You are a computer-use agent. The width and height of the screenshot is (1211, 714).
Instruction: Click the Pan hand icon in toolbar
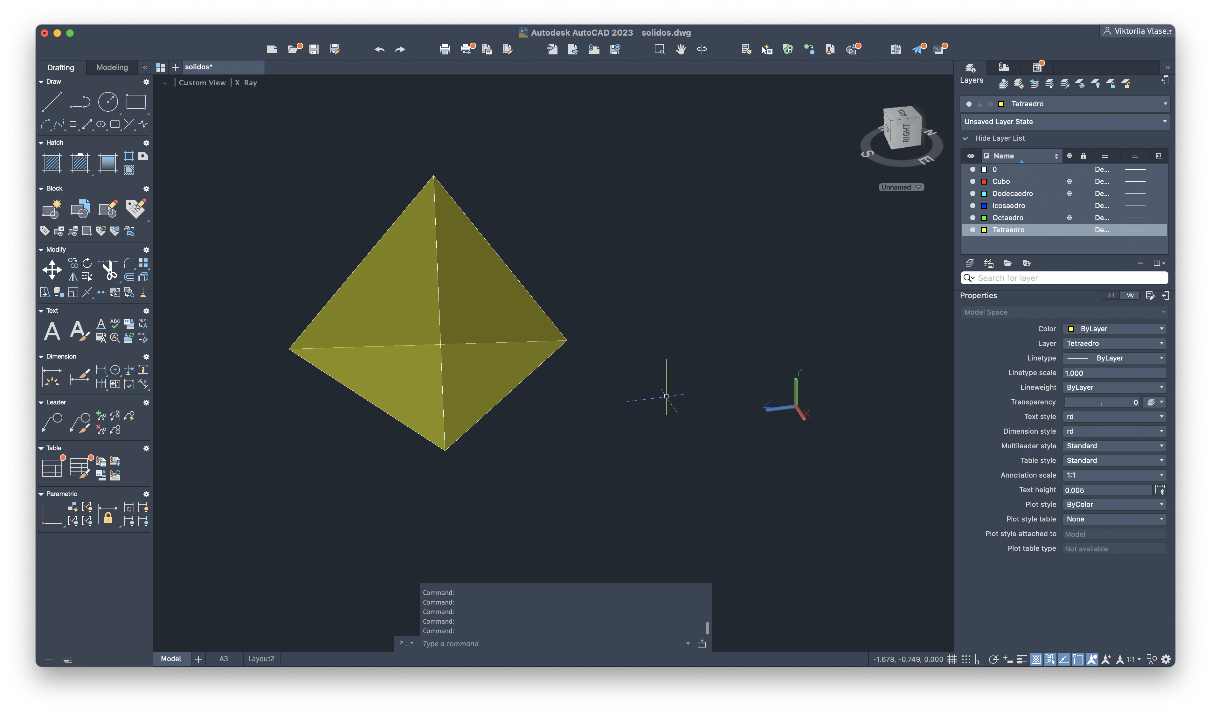tap(680, 49)
